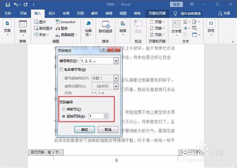Viewport: 237px width, 168px height.
Task: Switch to the 审阅 tab
Action: coord(109,13)
